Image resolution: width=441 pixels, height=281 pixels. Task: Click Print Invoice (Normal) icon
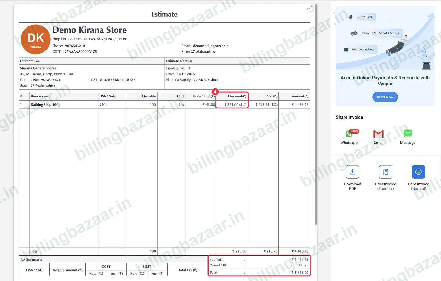click(418, 172)
